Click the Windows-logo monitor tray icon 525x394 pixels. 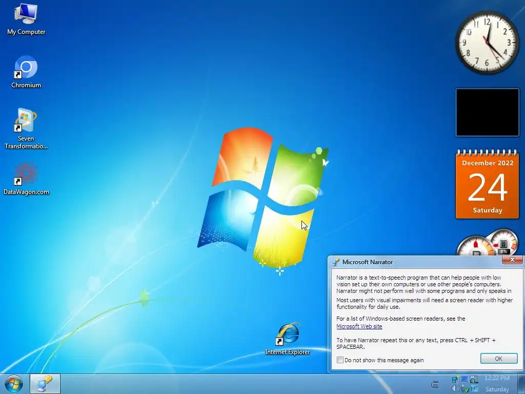point(474,380)
